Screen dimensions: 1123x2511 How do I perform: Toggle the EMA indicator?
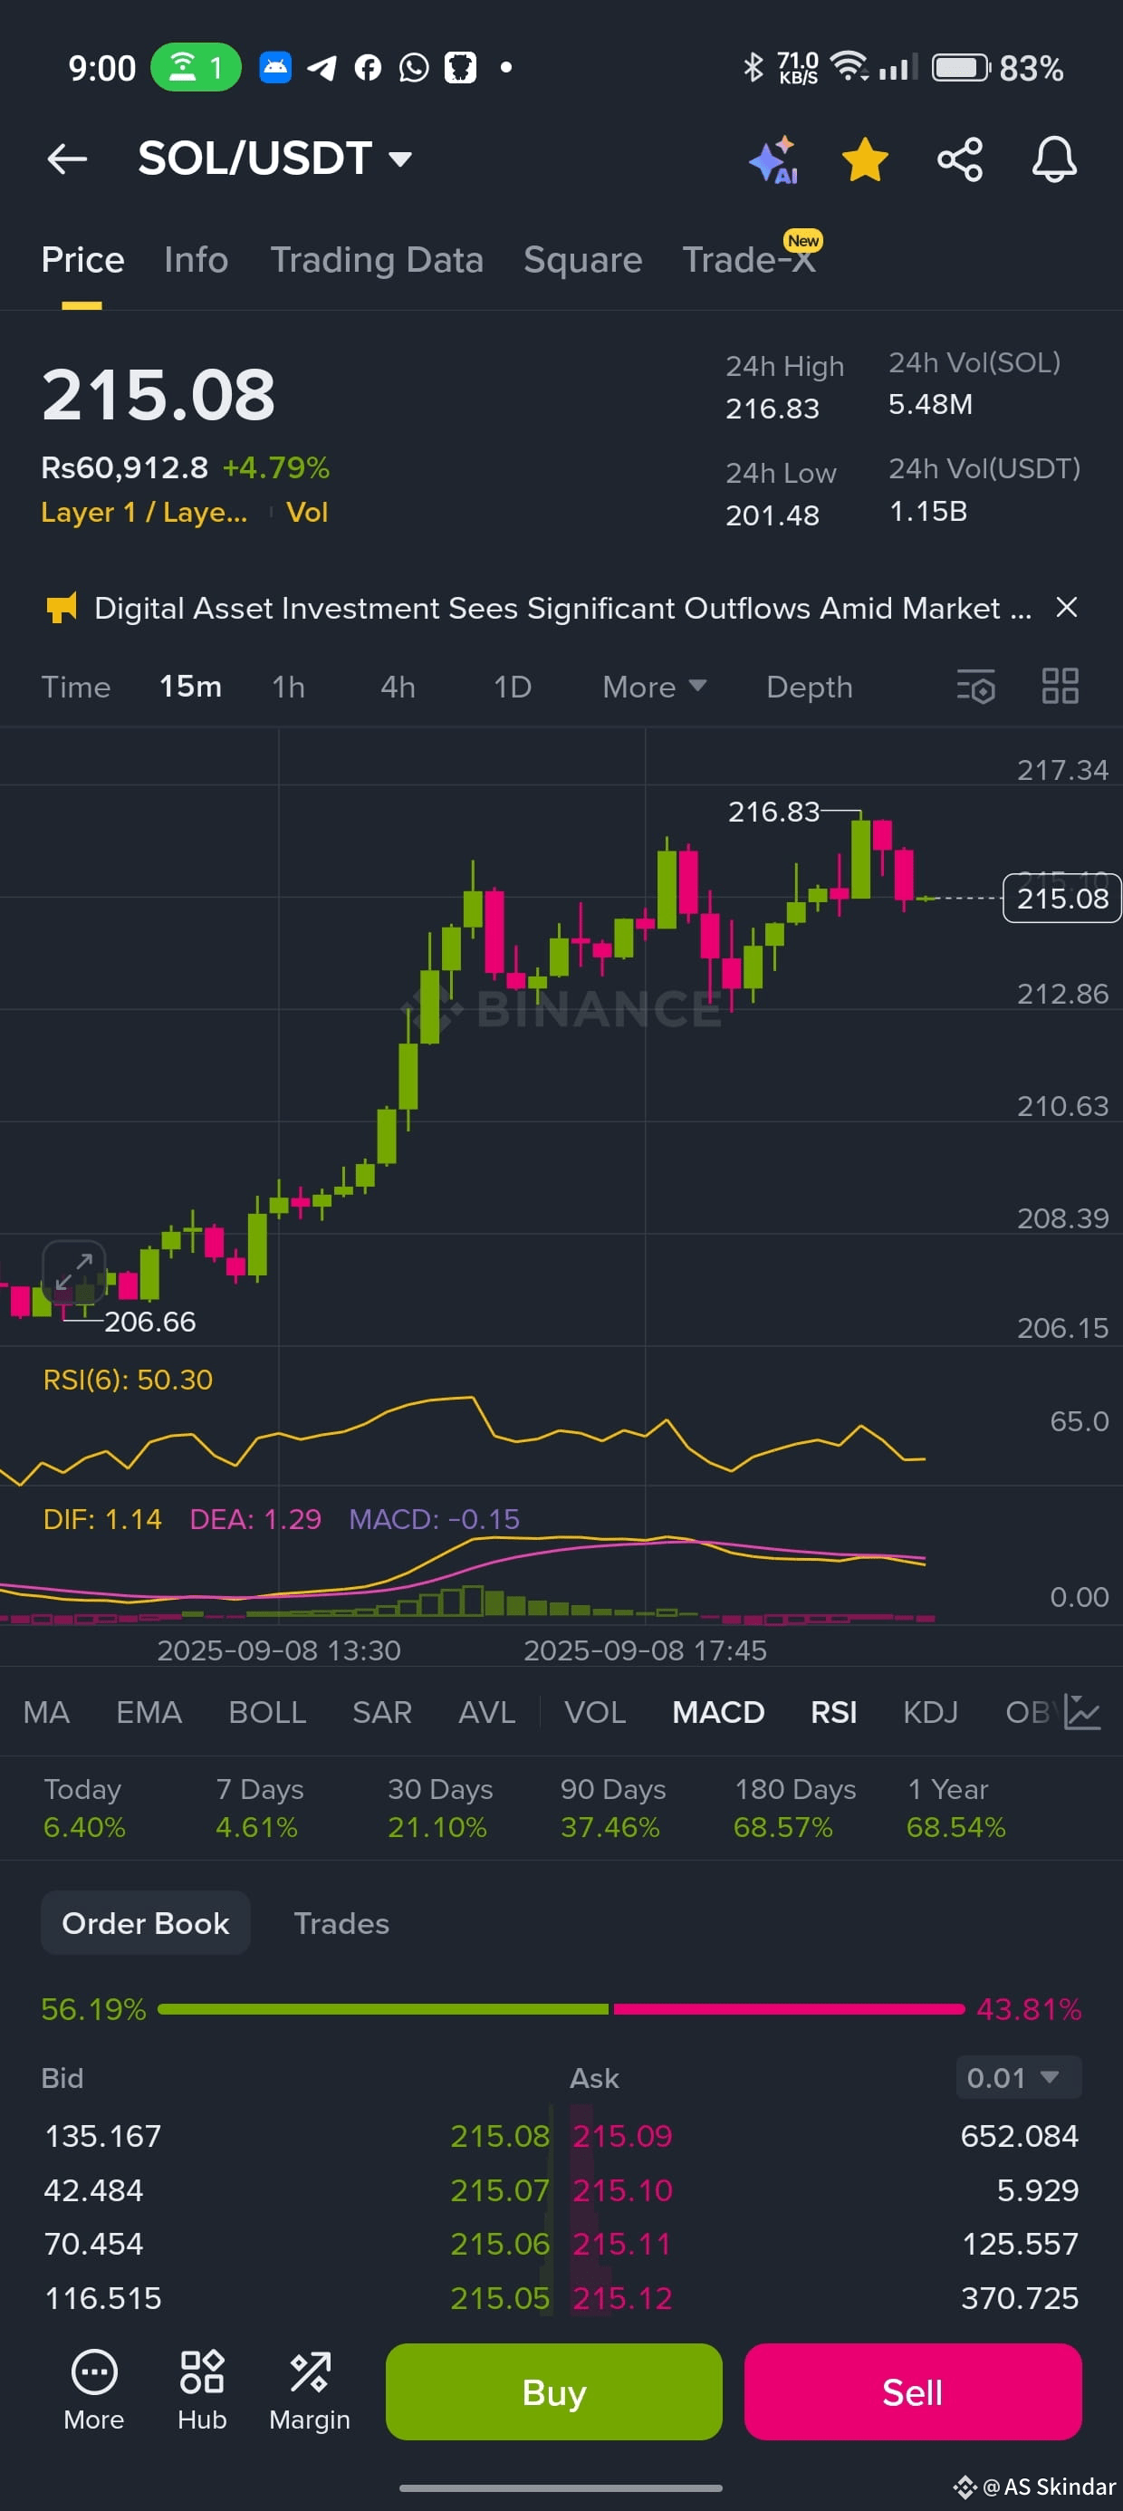(x=149, y=1712)
